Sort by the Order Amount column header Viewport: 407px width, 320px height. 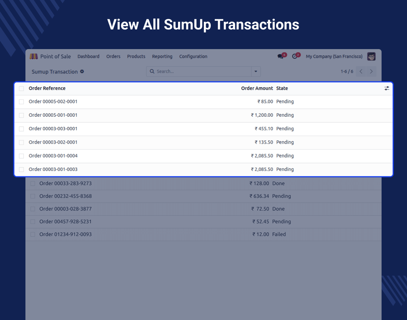coord(257,88)
